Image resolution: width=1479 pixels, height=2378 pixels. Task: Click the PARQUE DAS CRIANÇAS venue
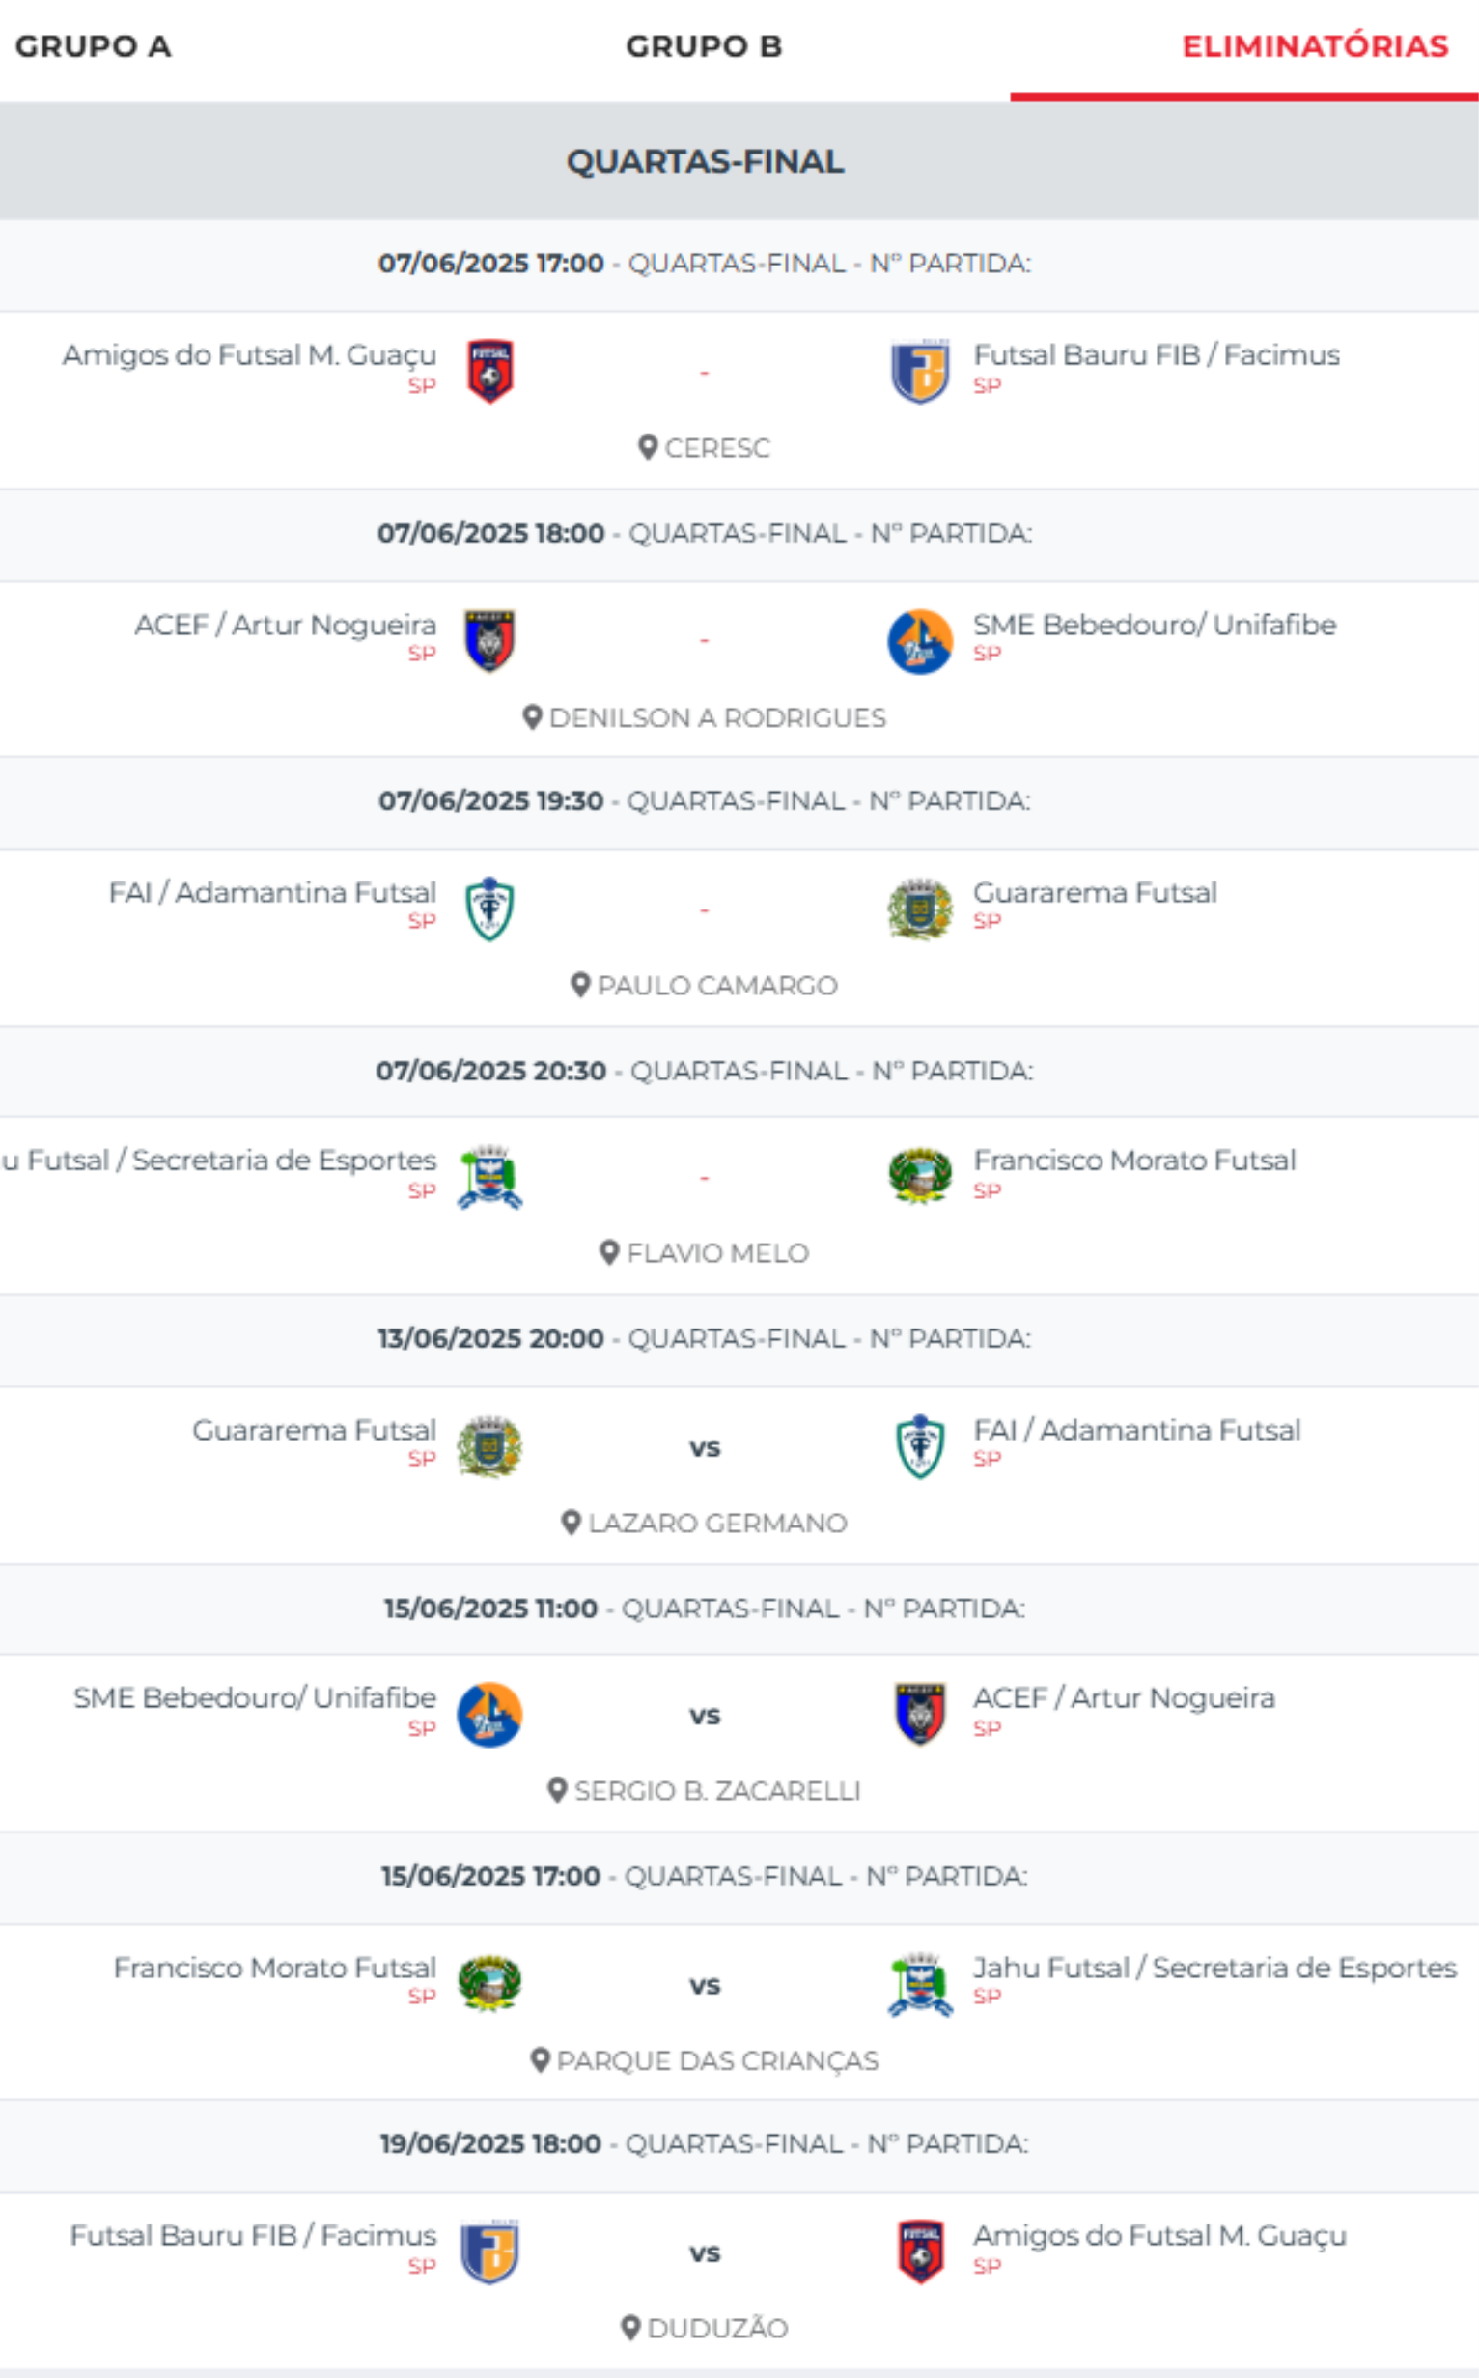click(717, 2061)
